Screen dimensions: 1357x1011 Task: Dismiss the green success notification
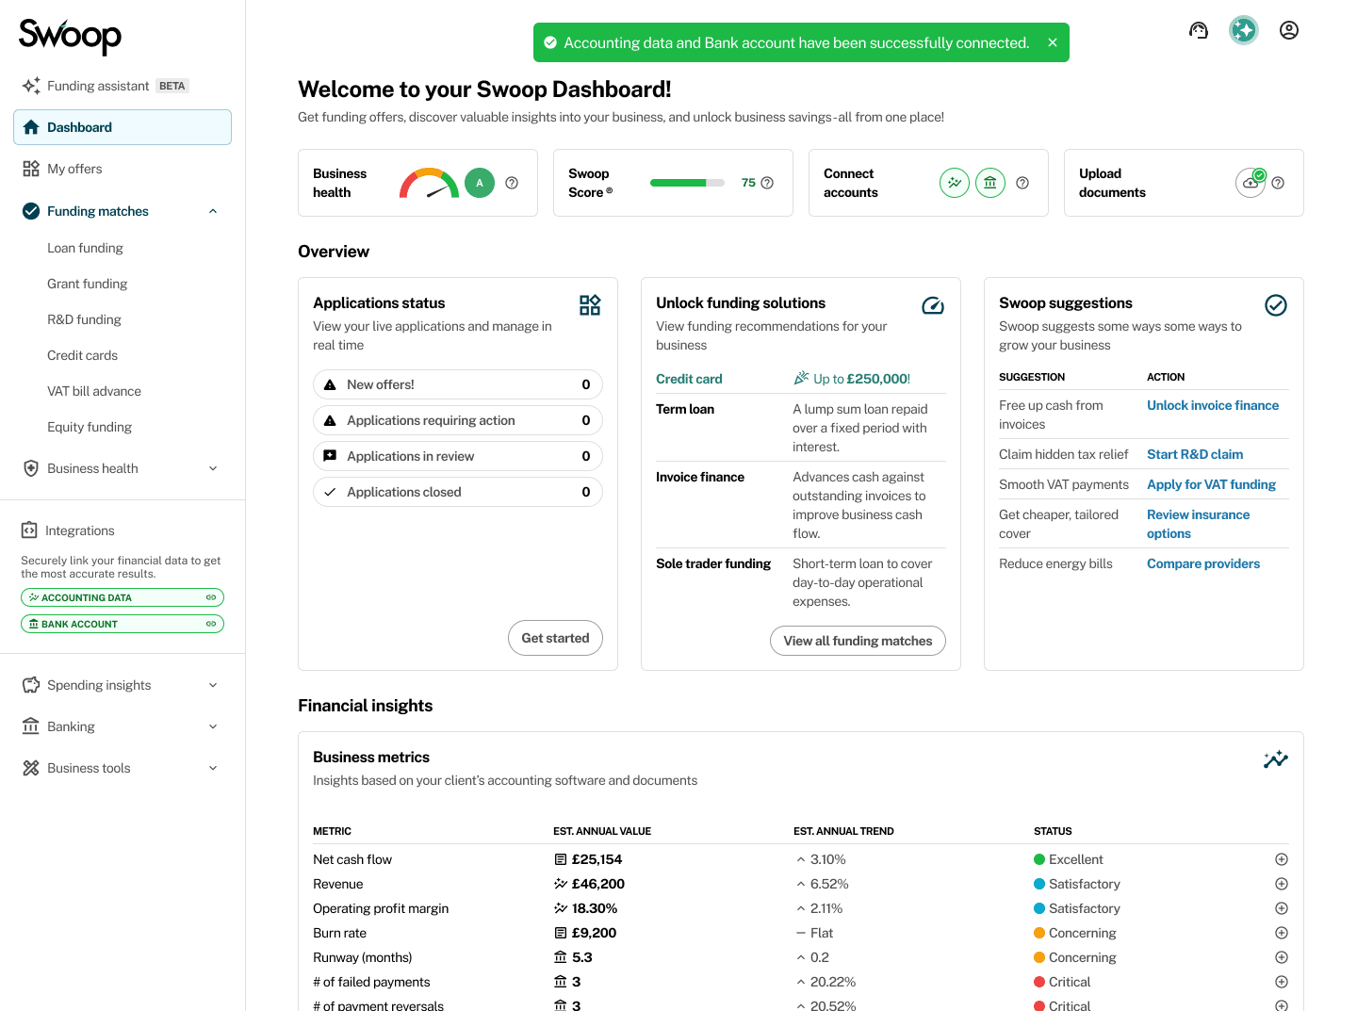[x=1053, y=42]
